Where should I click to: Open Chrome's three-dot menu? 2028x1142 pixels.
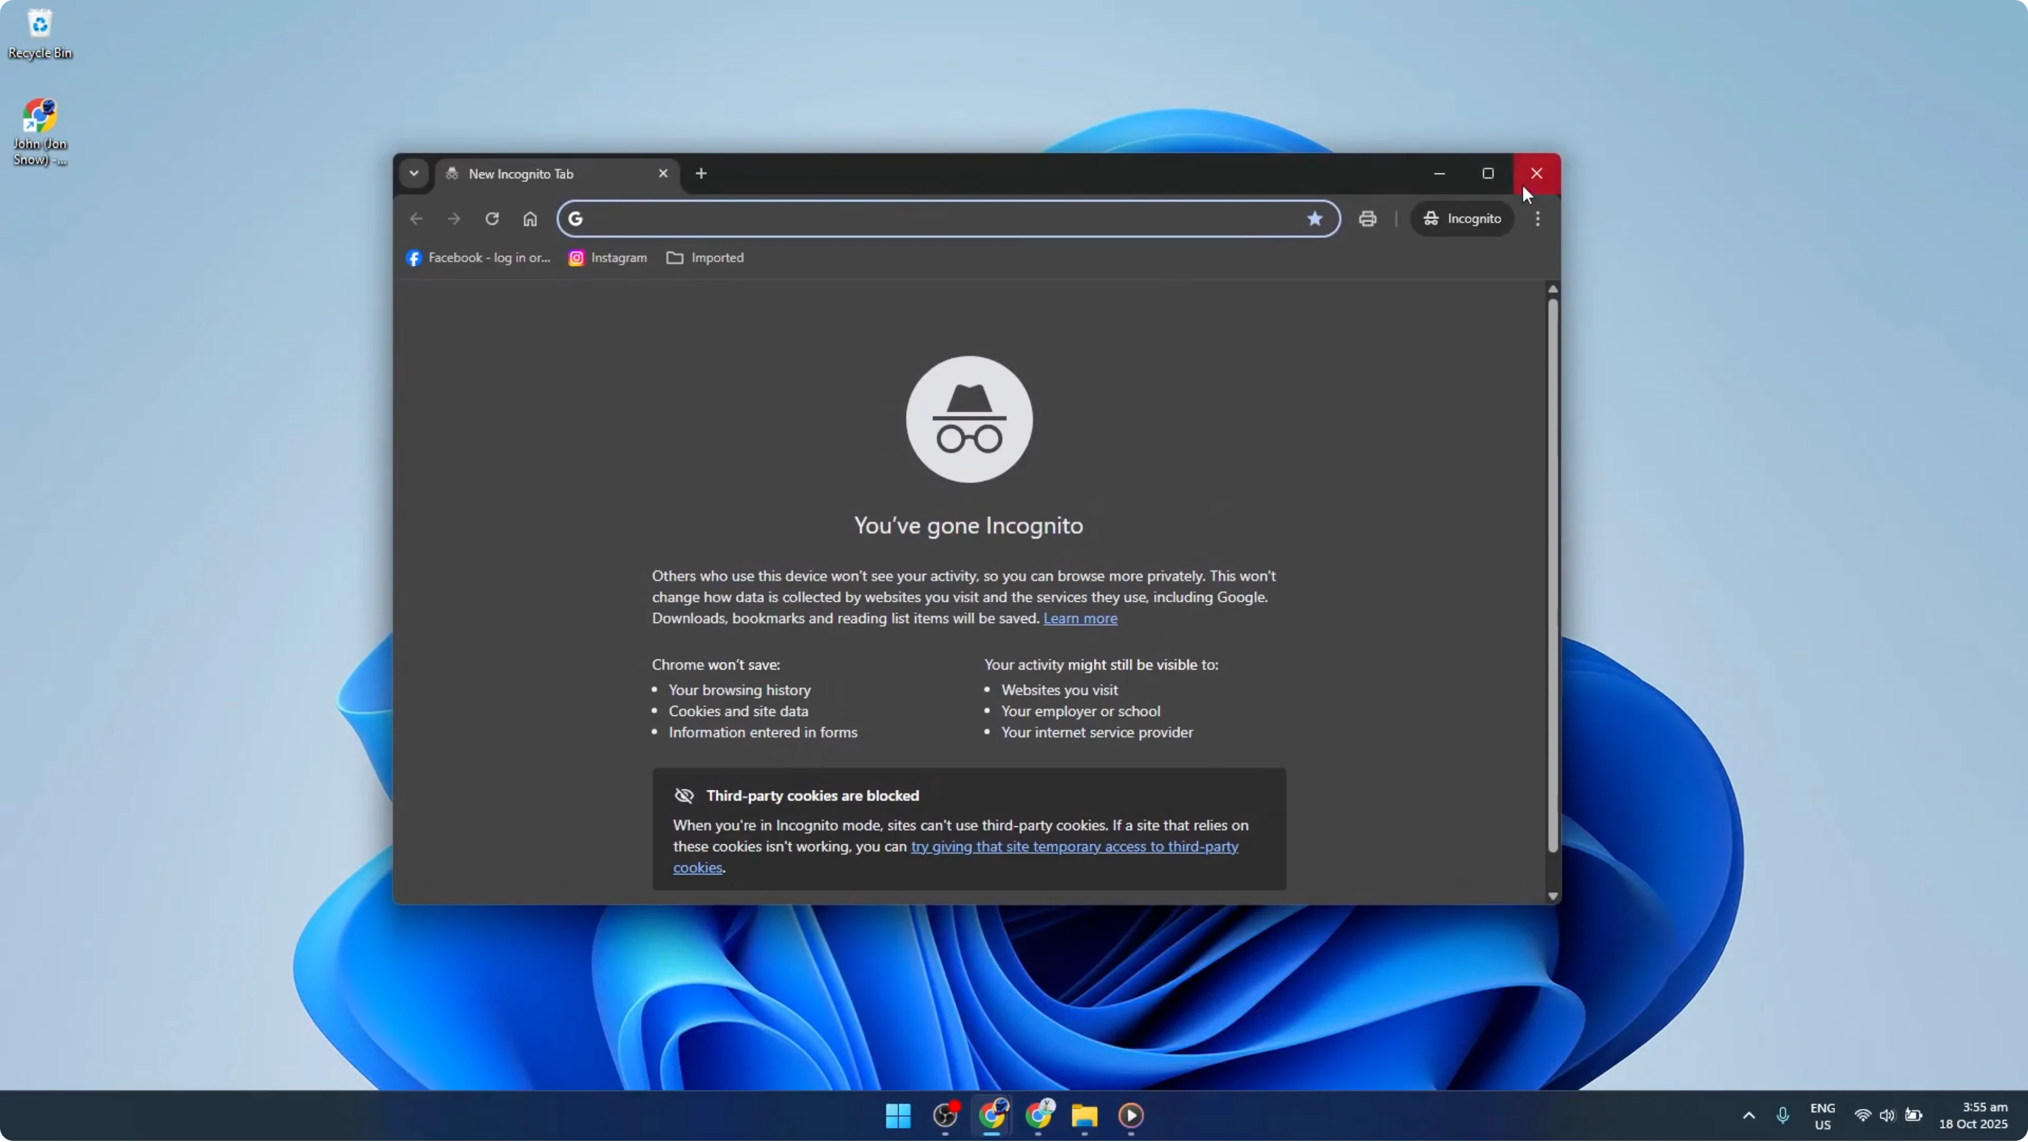coord(1538,219)
